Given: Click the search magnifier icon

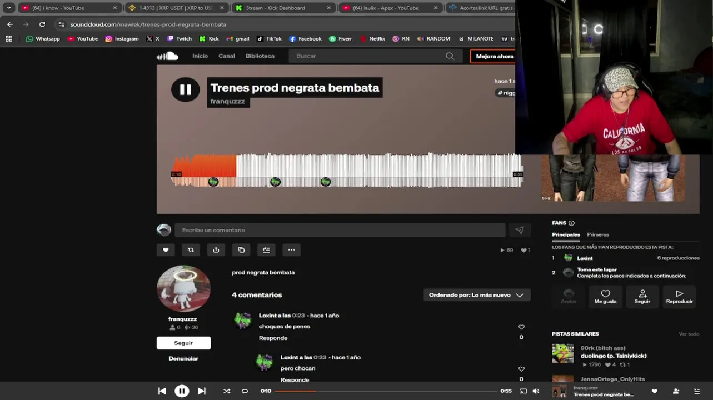Looking at the screenshot, I should click(x=450, y=56).
